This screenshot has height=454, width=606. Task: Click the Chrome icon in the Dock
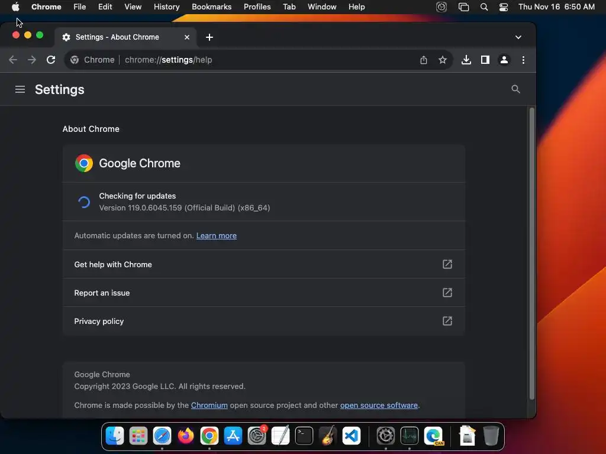coord(209,436)
